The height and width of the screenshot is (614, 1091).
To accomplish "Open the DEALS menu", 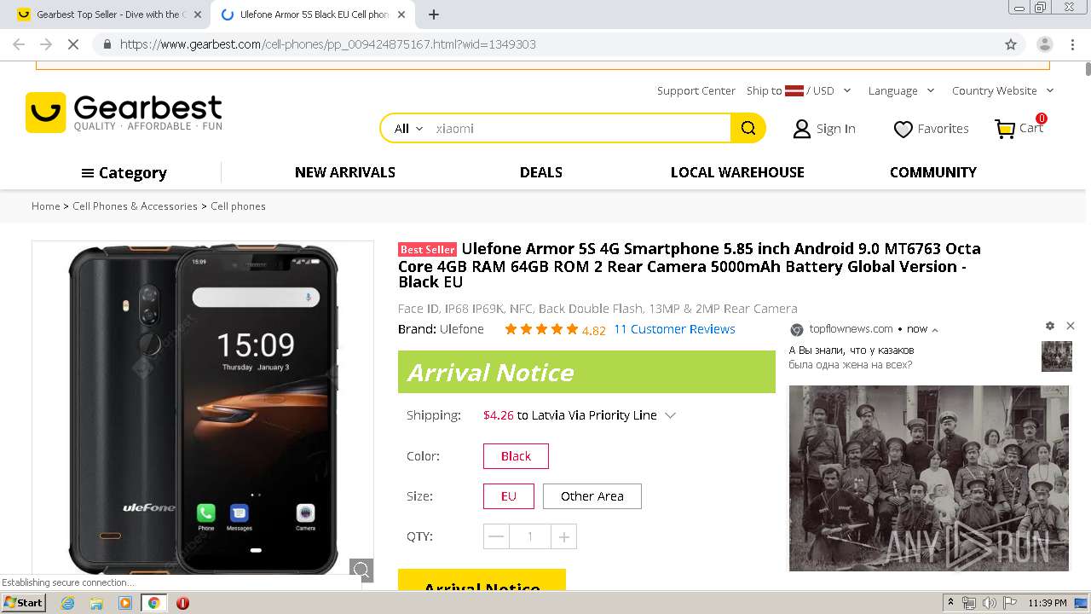I will click(x=541, y=172).
